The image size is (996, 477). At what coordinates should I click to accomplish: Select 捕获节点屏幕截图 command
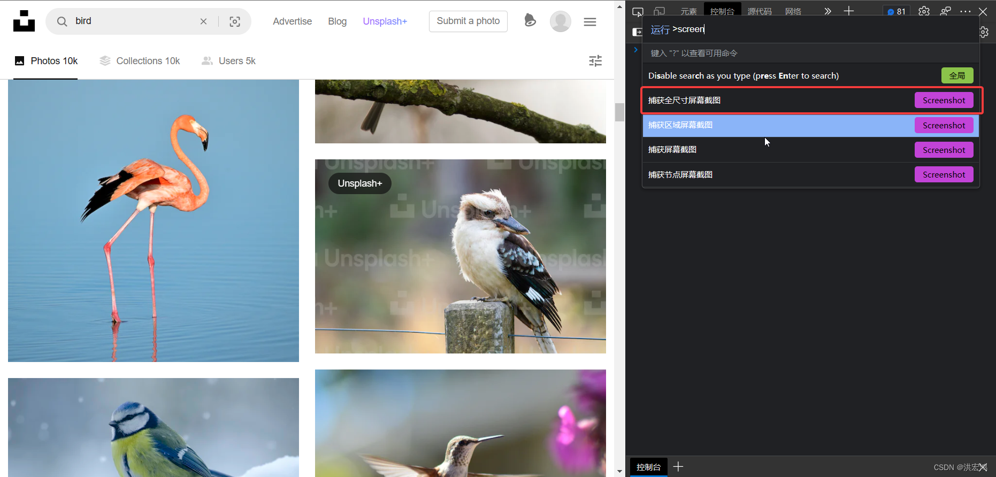coord(811,174)
